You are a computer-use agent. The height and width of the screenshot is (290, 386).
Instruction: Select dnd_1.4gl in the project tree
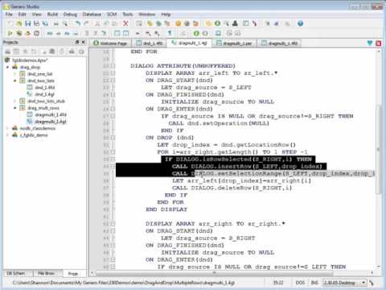(44, 94)
